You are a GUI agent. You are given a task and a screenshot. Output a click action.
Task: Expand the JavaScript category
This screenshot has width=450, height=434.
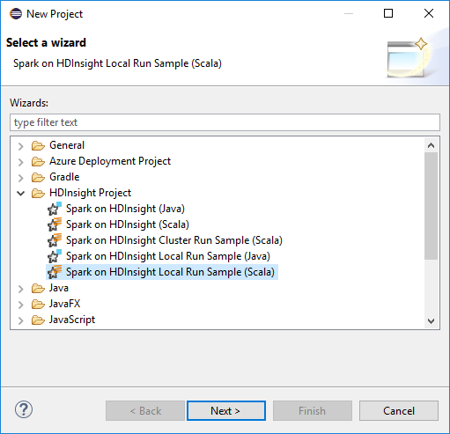(x=20, y=320)
